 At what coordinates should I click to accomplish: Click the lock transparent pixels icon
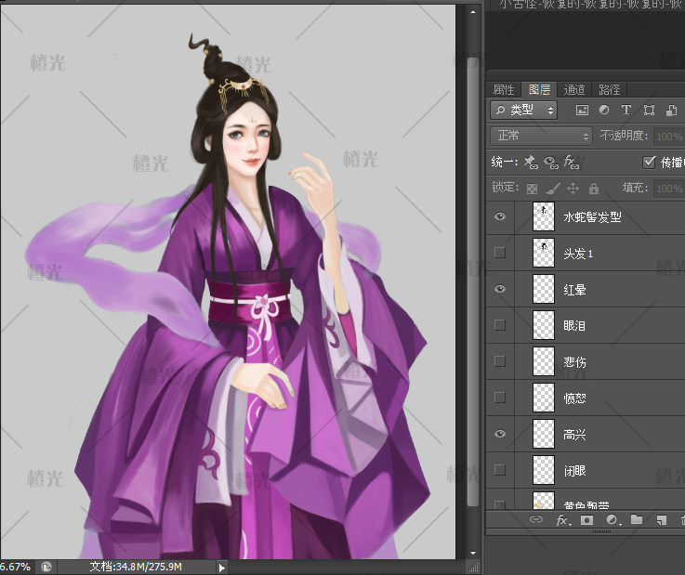coord(533,189)
